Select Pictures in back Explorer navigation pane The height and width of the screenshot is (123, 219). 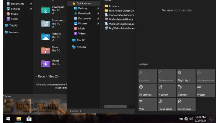pos(15,9)
